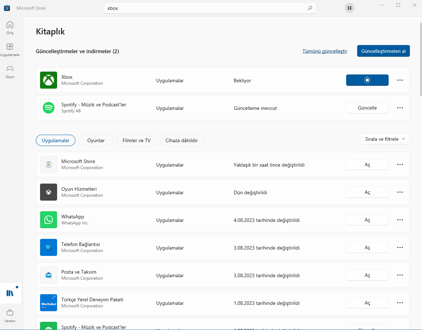Select the Uygulamalar filter tab

tap(55, 140)
